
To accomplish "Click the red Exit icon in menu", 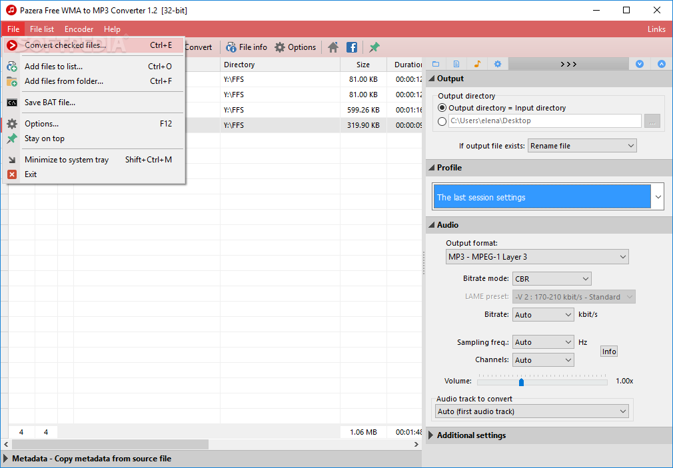I will pyautogui.click(x=12, y=174).
